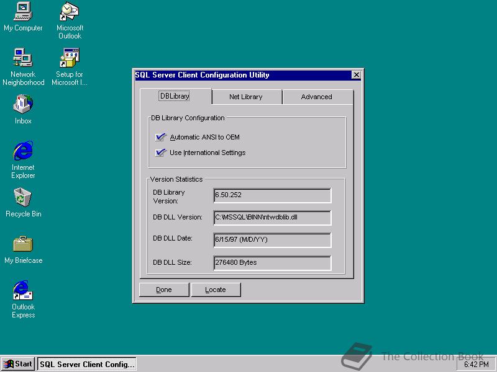Click the 6:42 PM taskbar clock
The image size is (497, 372).
[476, 365]
